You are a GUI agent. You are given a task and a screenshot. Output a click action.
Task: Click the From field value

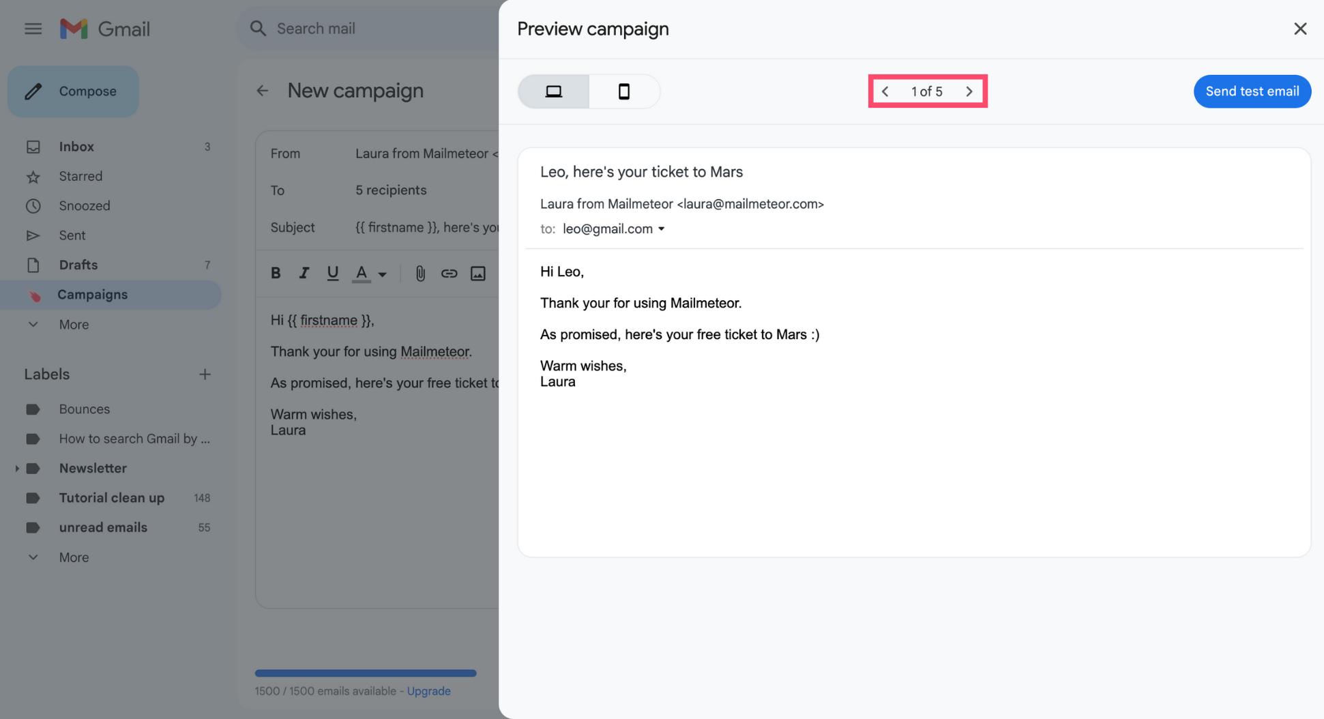426,153
